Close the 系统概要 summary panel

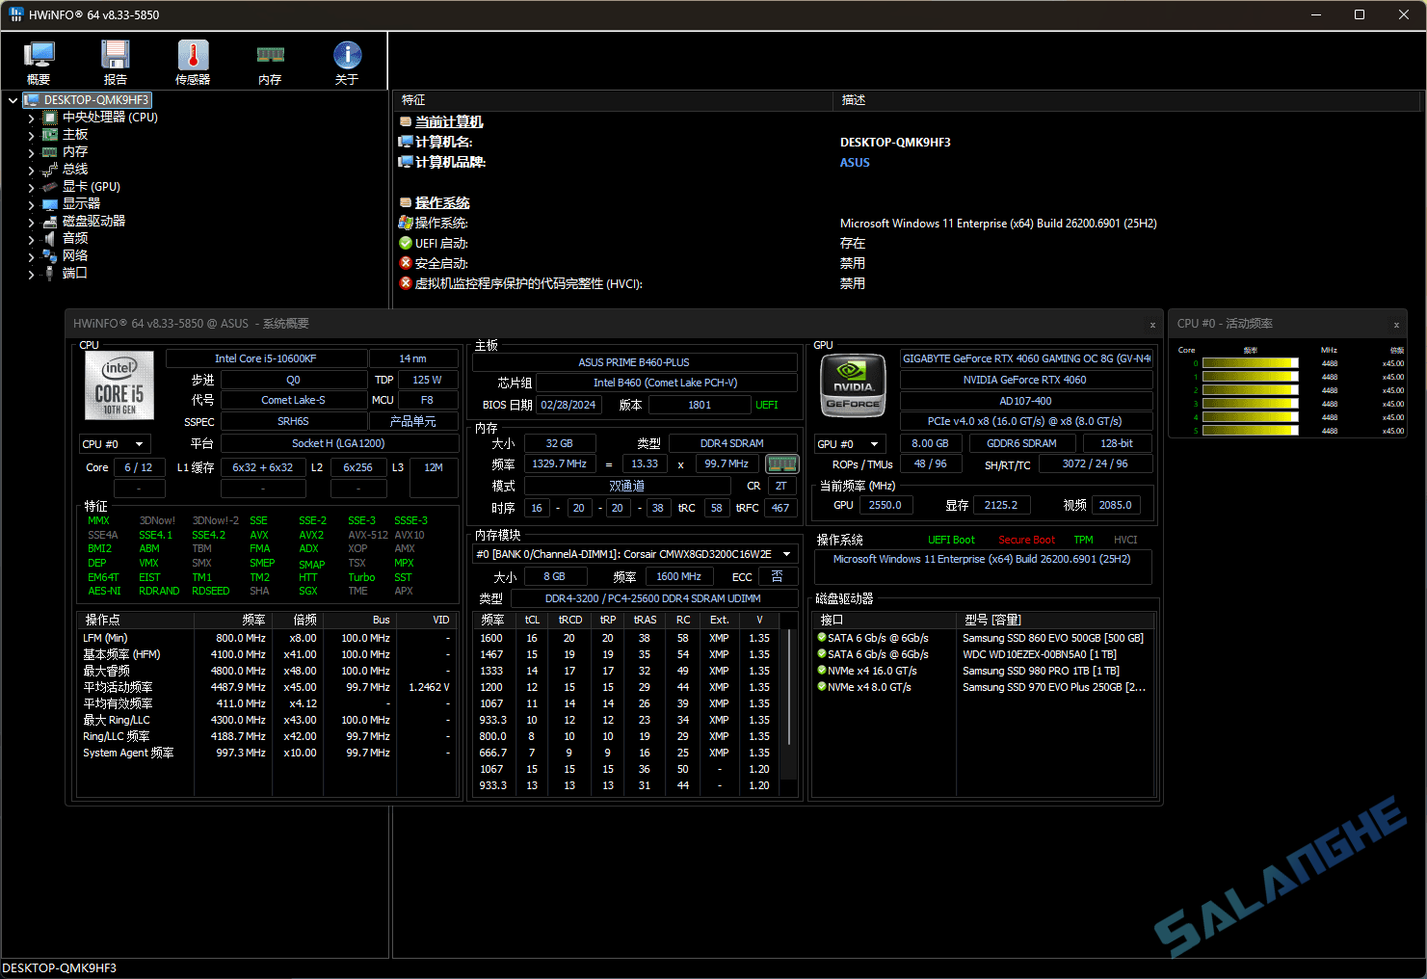click(x=1152, y=325)
